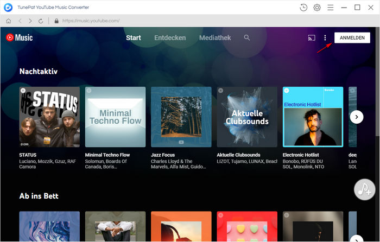Open the STATUS playlist cover
This screenshot has width=380, height=242.
pyautogui.click(x=49, y=117)
